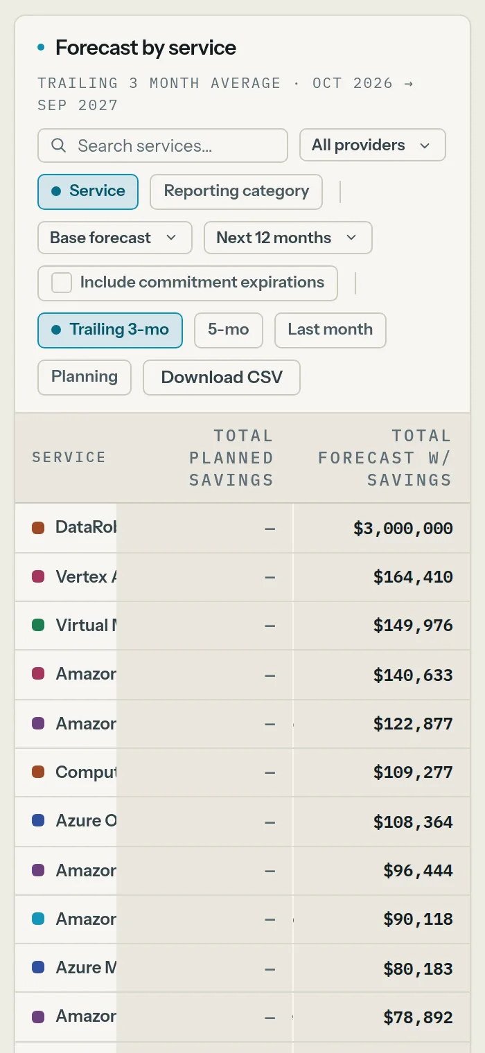Click the search magnifier icon
Image resolution: width=485 pixels, height=1053 pixels.
click(x=59, y=145)
